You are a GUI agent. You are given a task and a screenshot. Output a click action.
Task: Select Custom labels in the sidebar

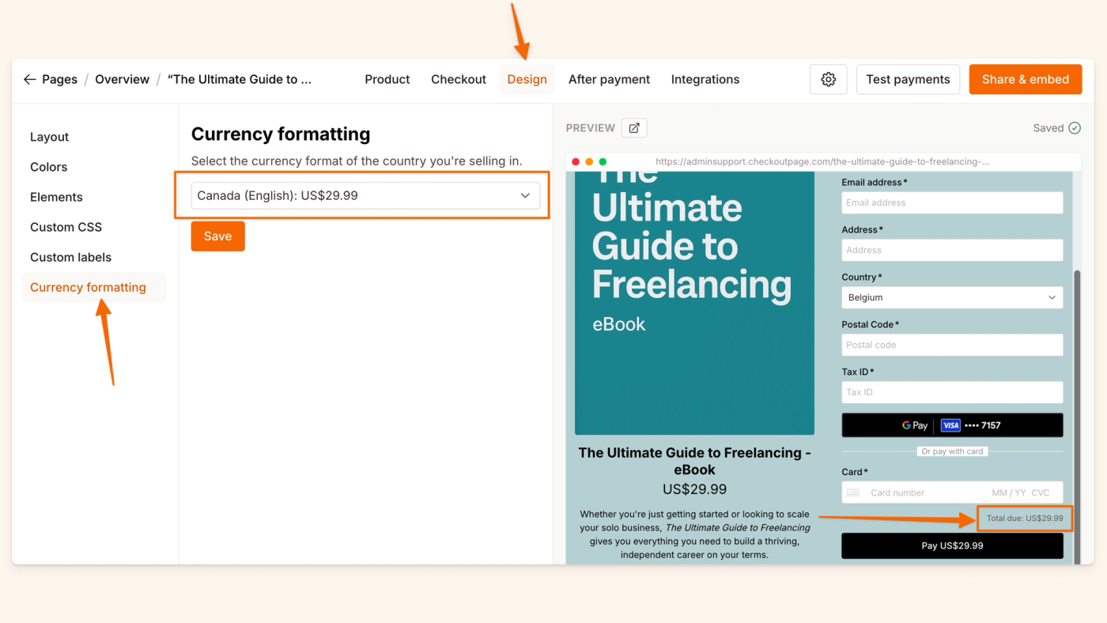tap(70, 257)
